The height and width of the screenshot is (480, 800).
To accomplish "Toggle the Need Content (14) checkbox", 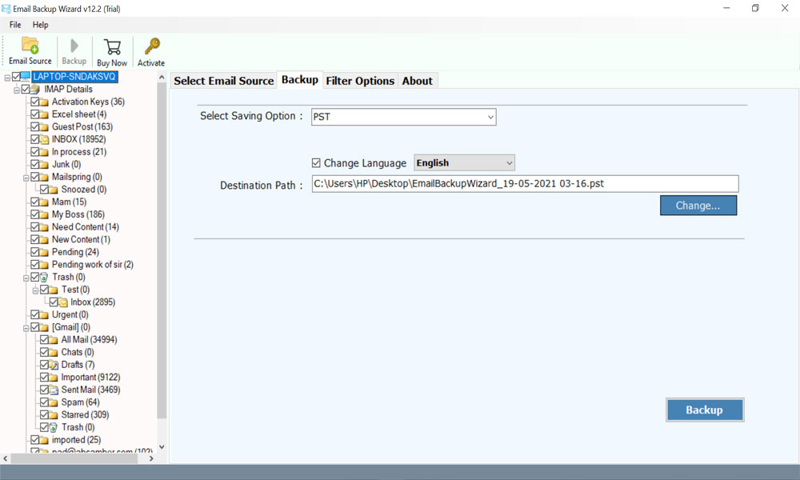I will pos(34,227).
